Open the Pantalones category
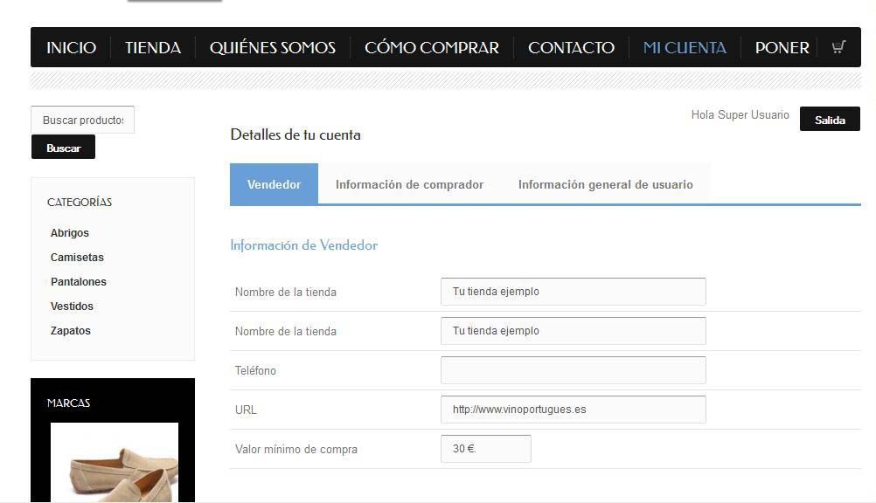This screenshot has width=876, height=503. pyautogui.click(x=78, y=282)
